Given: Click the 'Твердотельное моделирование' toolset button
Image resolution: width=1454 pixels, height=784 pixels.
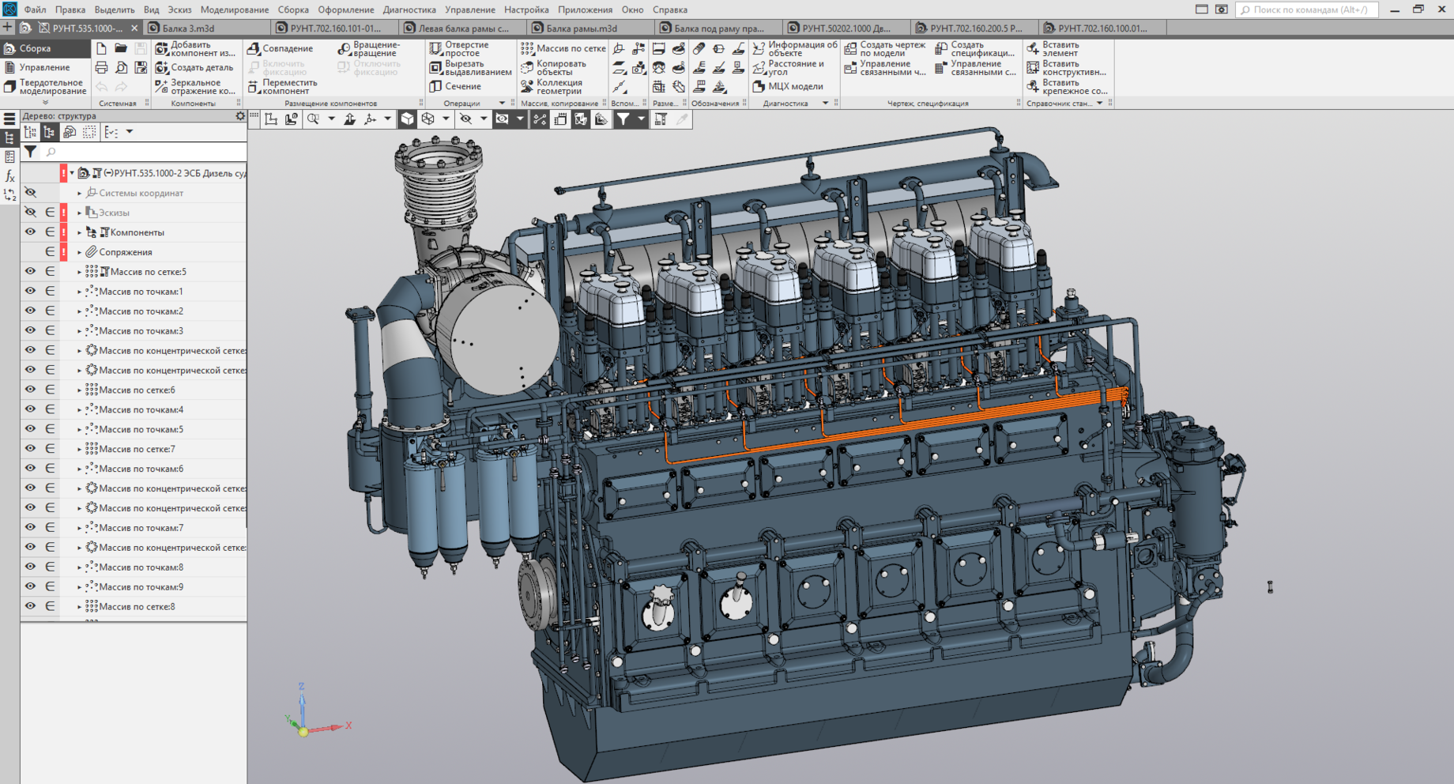Looking at the screenshot, I should pyautogui.click(x=46, y=87).
